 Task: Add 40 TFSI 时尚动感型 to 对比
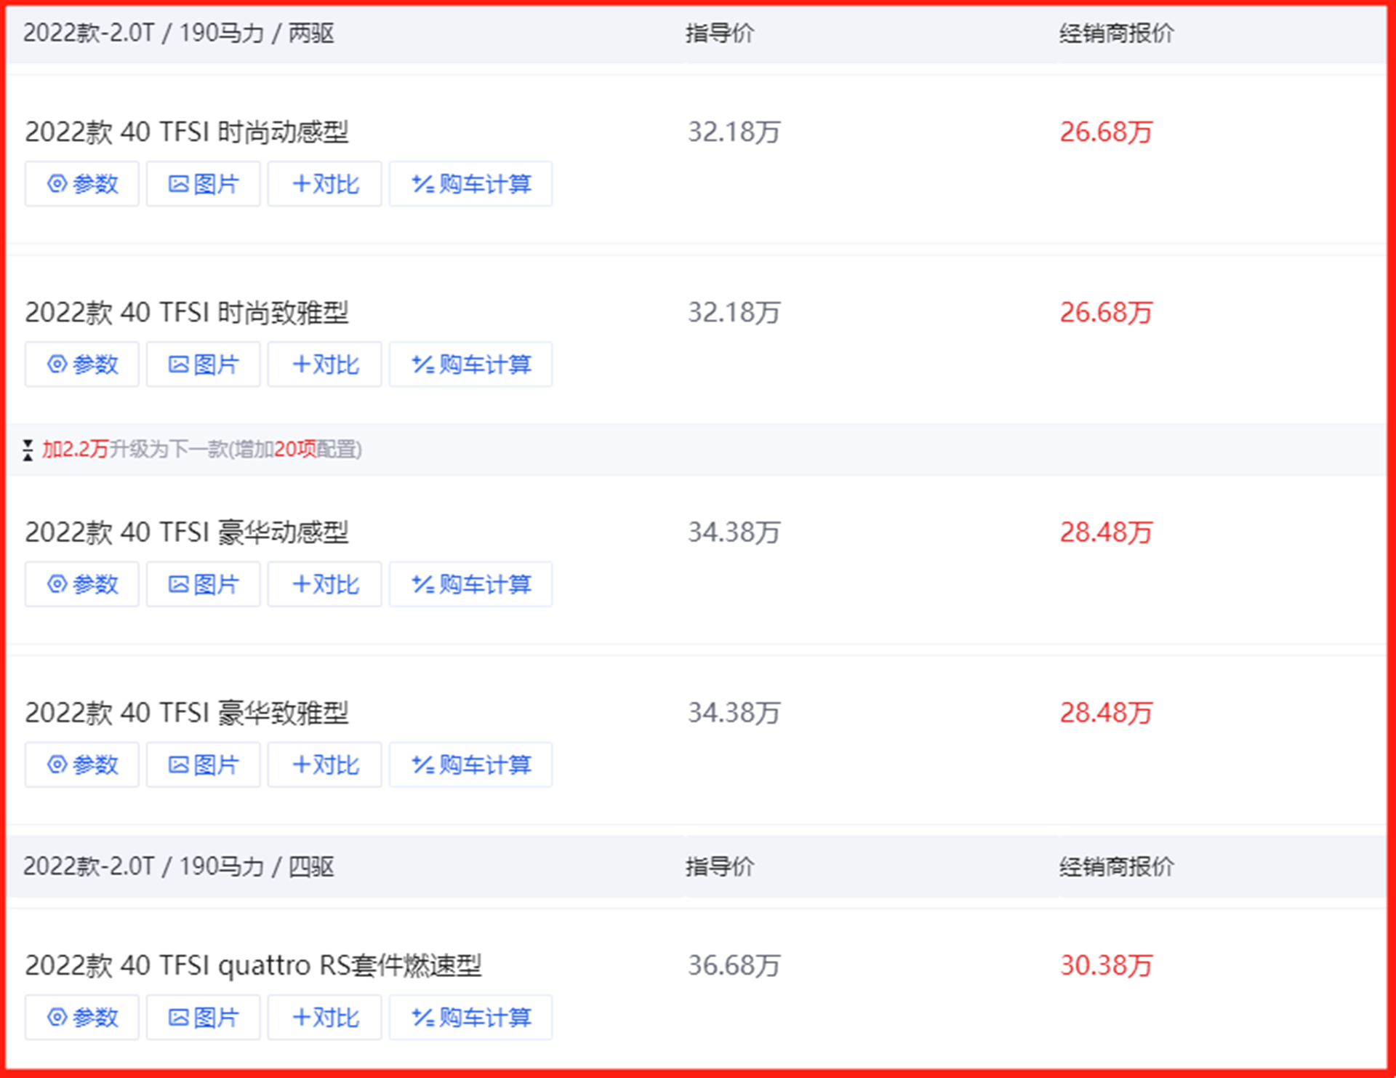pyautogui.click(x=324, y=184)
